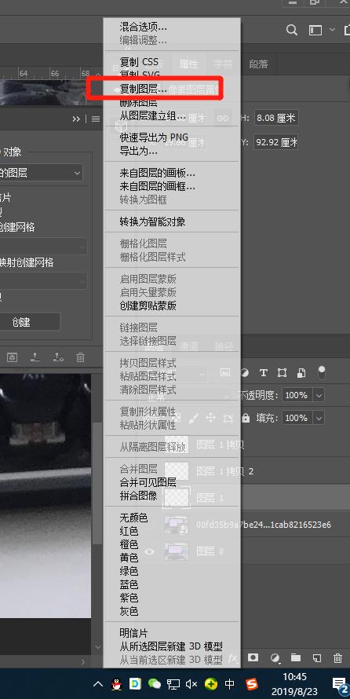350x699 pixels.
Task: Click the Y position field 92.92 厘米
Action: coord(276,143)
